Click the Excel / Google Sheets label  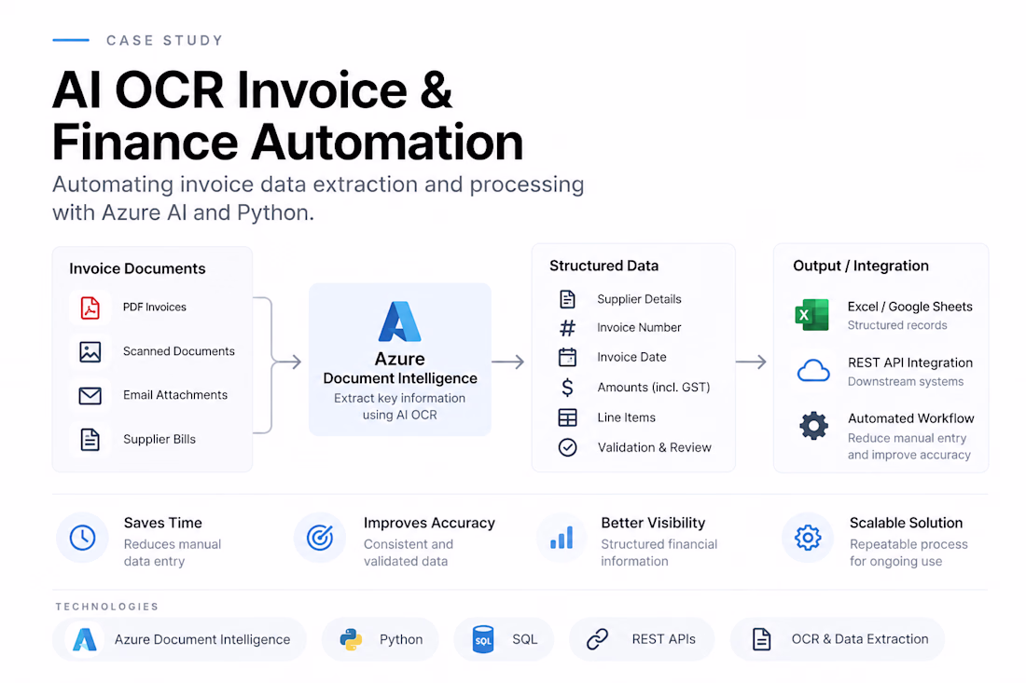click(910, 307)
